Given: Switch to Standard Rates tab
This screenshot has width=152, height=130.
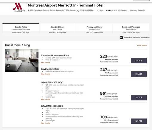Looking at the screenshot, I should [x=58, y=29].
